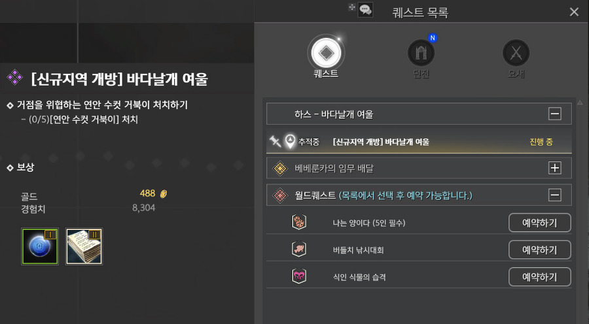
Task: Click the pink plant icon for 식인 식물의 습격
Action: click(299, 276)
